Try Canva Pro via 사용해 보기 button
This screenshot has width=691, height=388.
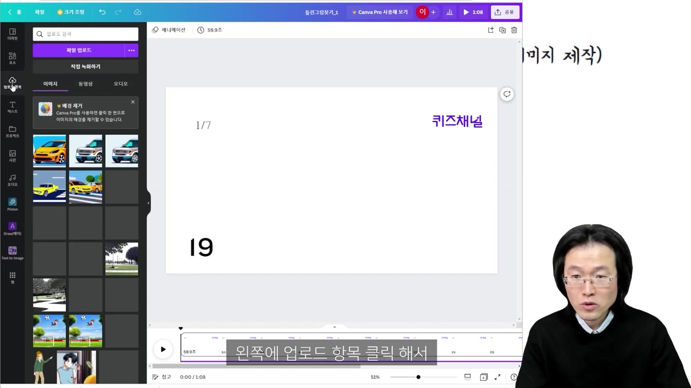tap(379, 12)
